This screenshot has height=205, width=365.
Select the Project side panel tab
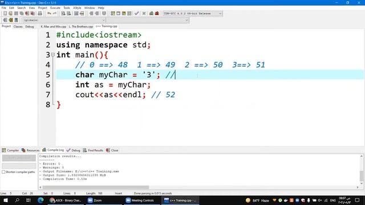pyautogui.click(x=6, y=26)
